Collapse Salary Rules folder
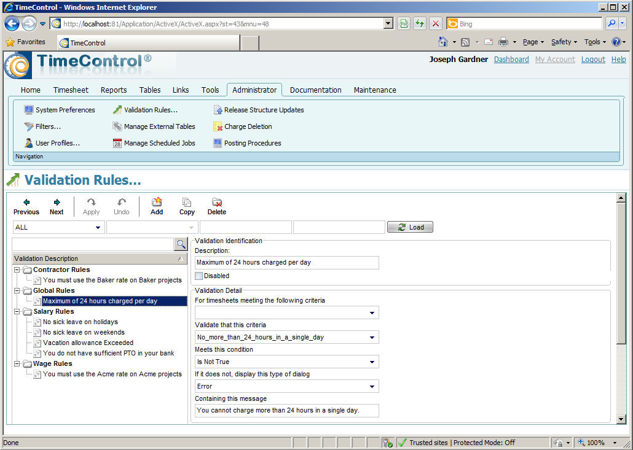The height and width of the screenshot is (450, 633). pyautogui.click(x=17, y=312)
